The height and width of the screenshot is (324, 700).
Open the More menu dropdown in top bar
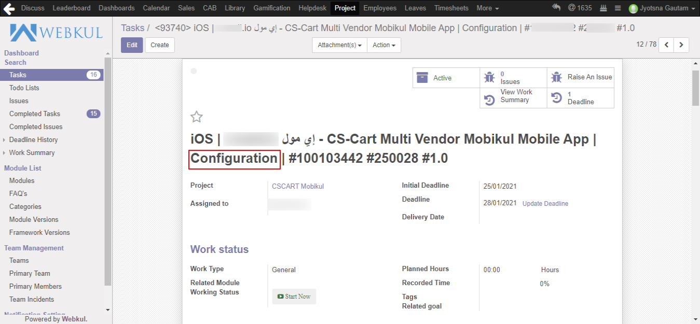[x=487, y=8]
